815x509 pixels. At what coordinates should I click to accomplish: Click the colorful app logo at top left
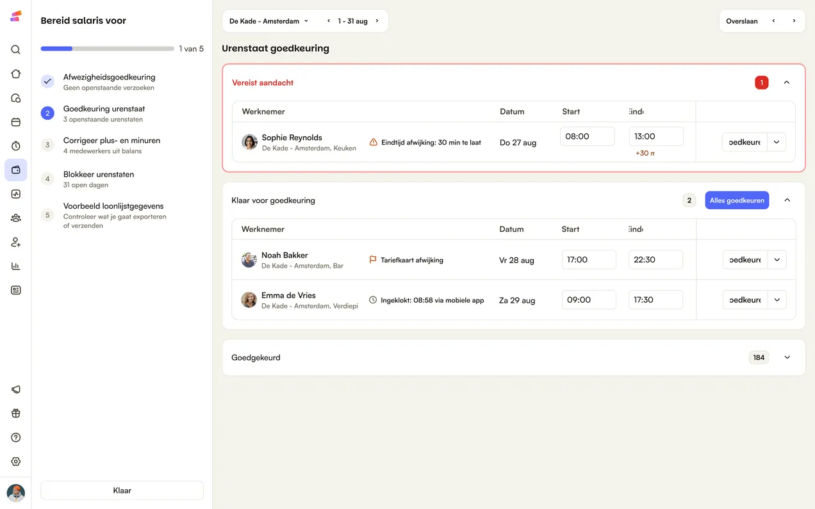[16, 16]
